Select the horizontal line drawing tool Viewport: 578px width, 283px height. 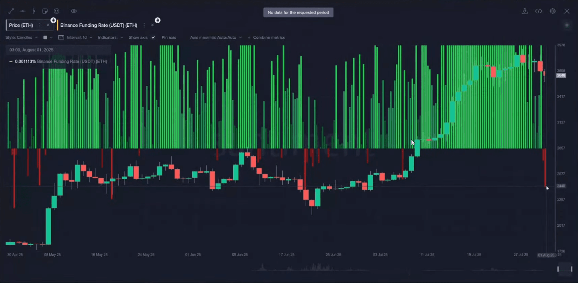tap(23, 11)
